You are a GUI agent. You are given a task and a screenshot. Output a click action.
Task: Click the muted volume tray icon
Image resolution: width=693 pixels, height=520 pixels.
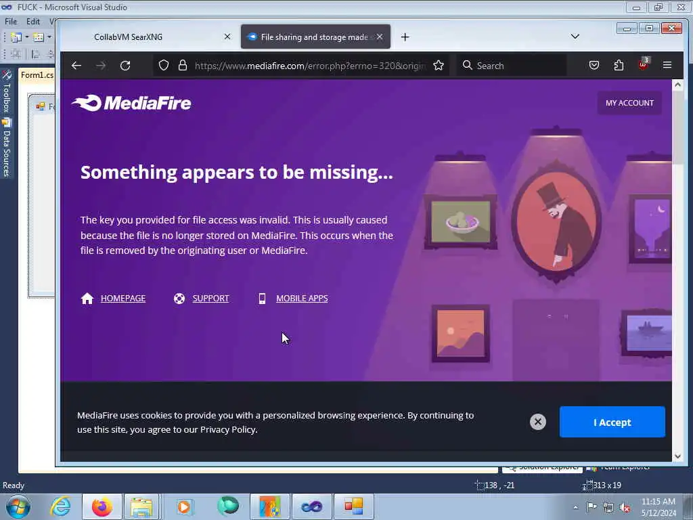(625, 508)
